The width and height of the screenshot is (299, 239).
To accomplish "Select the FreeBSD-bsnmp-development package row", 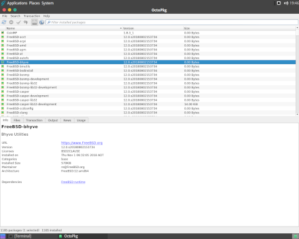I will (148, 79).
